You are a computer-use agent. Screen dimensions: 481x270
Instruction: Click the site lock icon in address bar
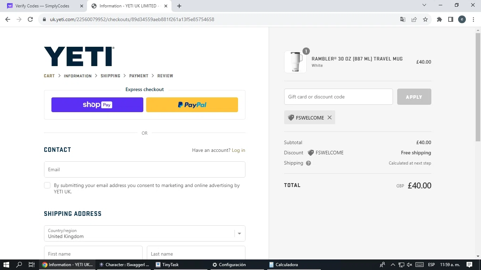[x=44, y=19]
